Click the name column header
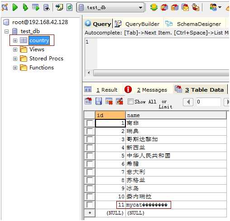Viewport: 230px width, 221px height. coord(176,115)
